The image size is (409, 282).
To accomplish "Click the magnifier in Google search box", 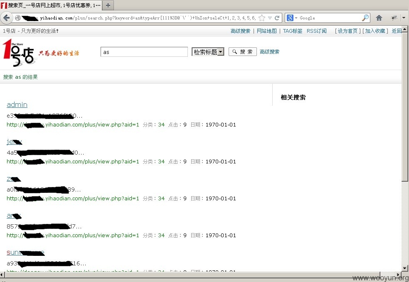I will tap(366, 18).
